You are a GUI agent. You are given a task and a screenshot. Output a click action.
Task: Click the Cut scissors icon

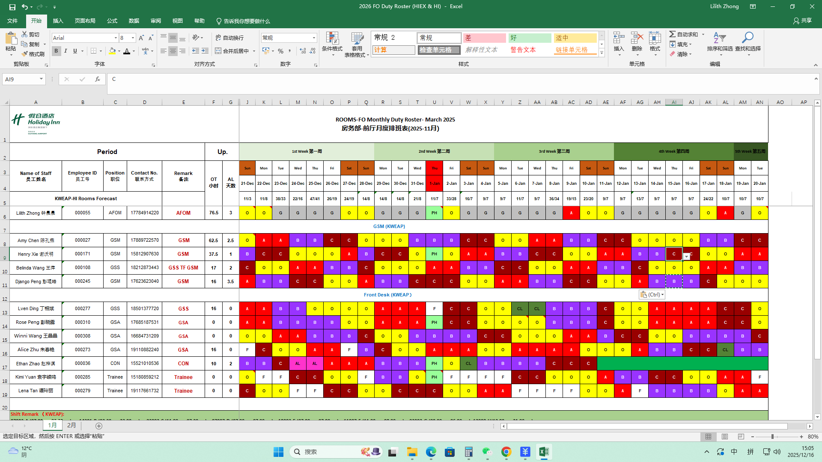coord(25,34)
